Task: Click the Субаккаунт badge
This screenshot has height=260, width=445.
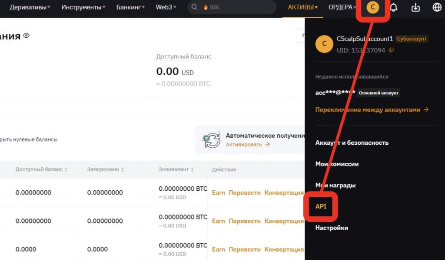Action: click(412, 39)
